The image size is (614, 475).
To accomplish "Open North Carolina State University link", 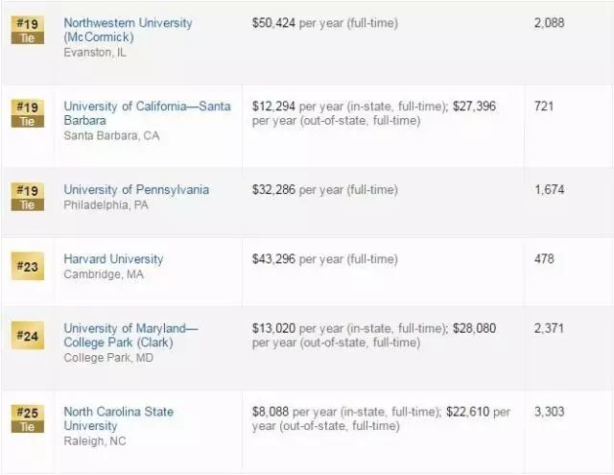I will [x=118, y=418].
